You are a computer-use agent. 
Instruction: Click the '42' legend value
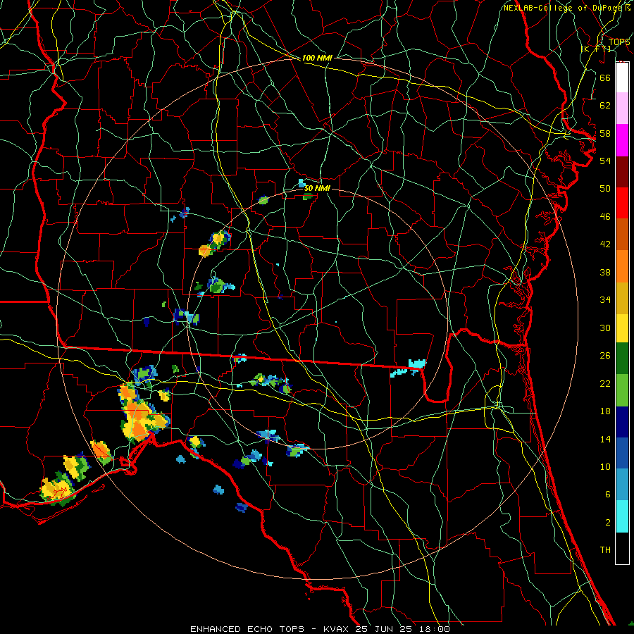[605, 244]
